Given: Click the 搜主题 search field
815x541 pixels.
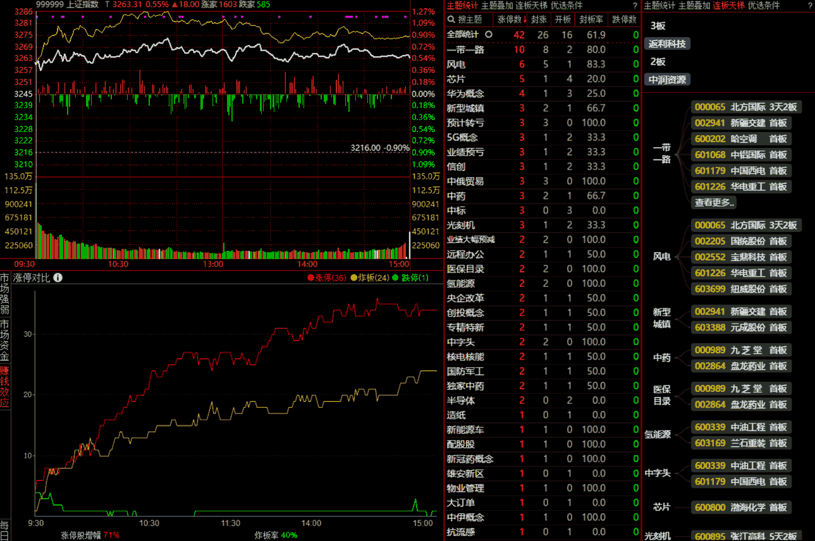Looking at the screenshot, I should pos(470,20).
